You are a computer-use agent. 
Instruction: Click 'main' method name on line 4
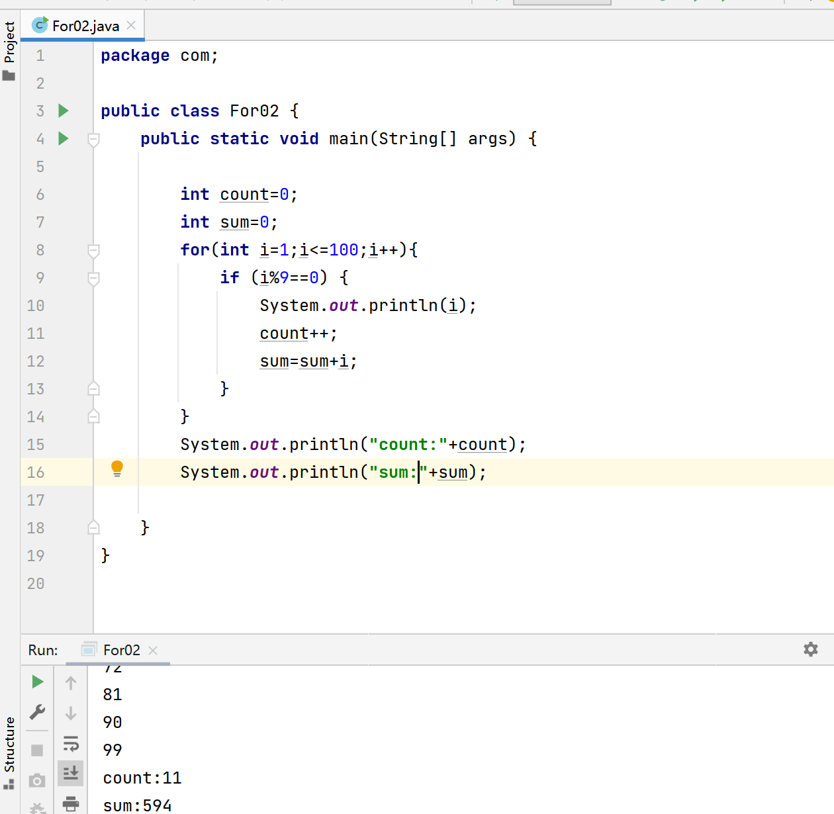click(349, 139)
